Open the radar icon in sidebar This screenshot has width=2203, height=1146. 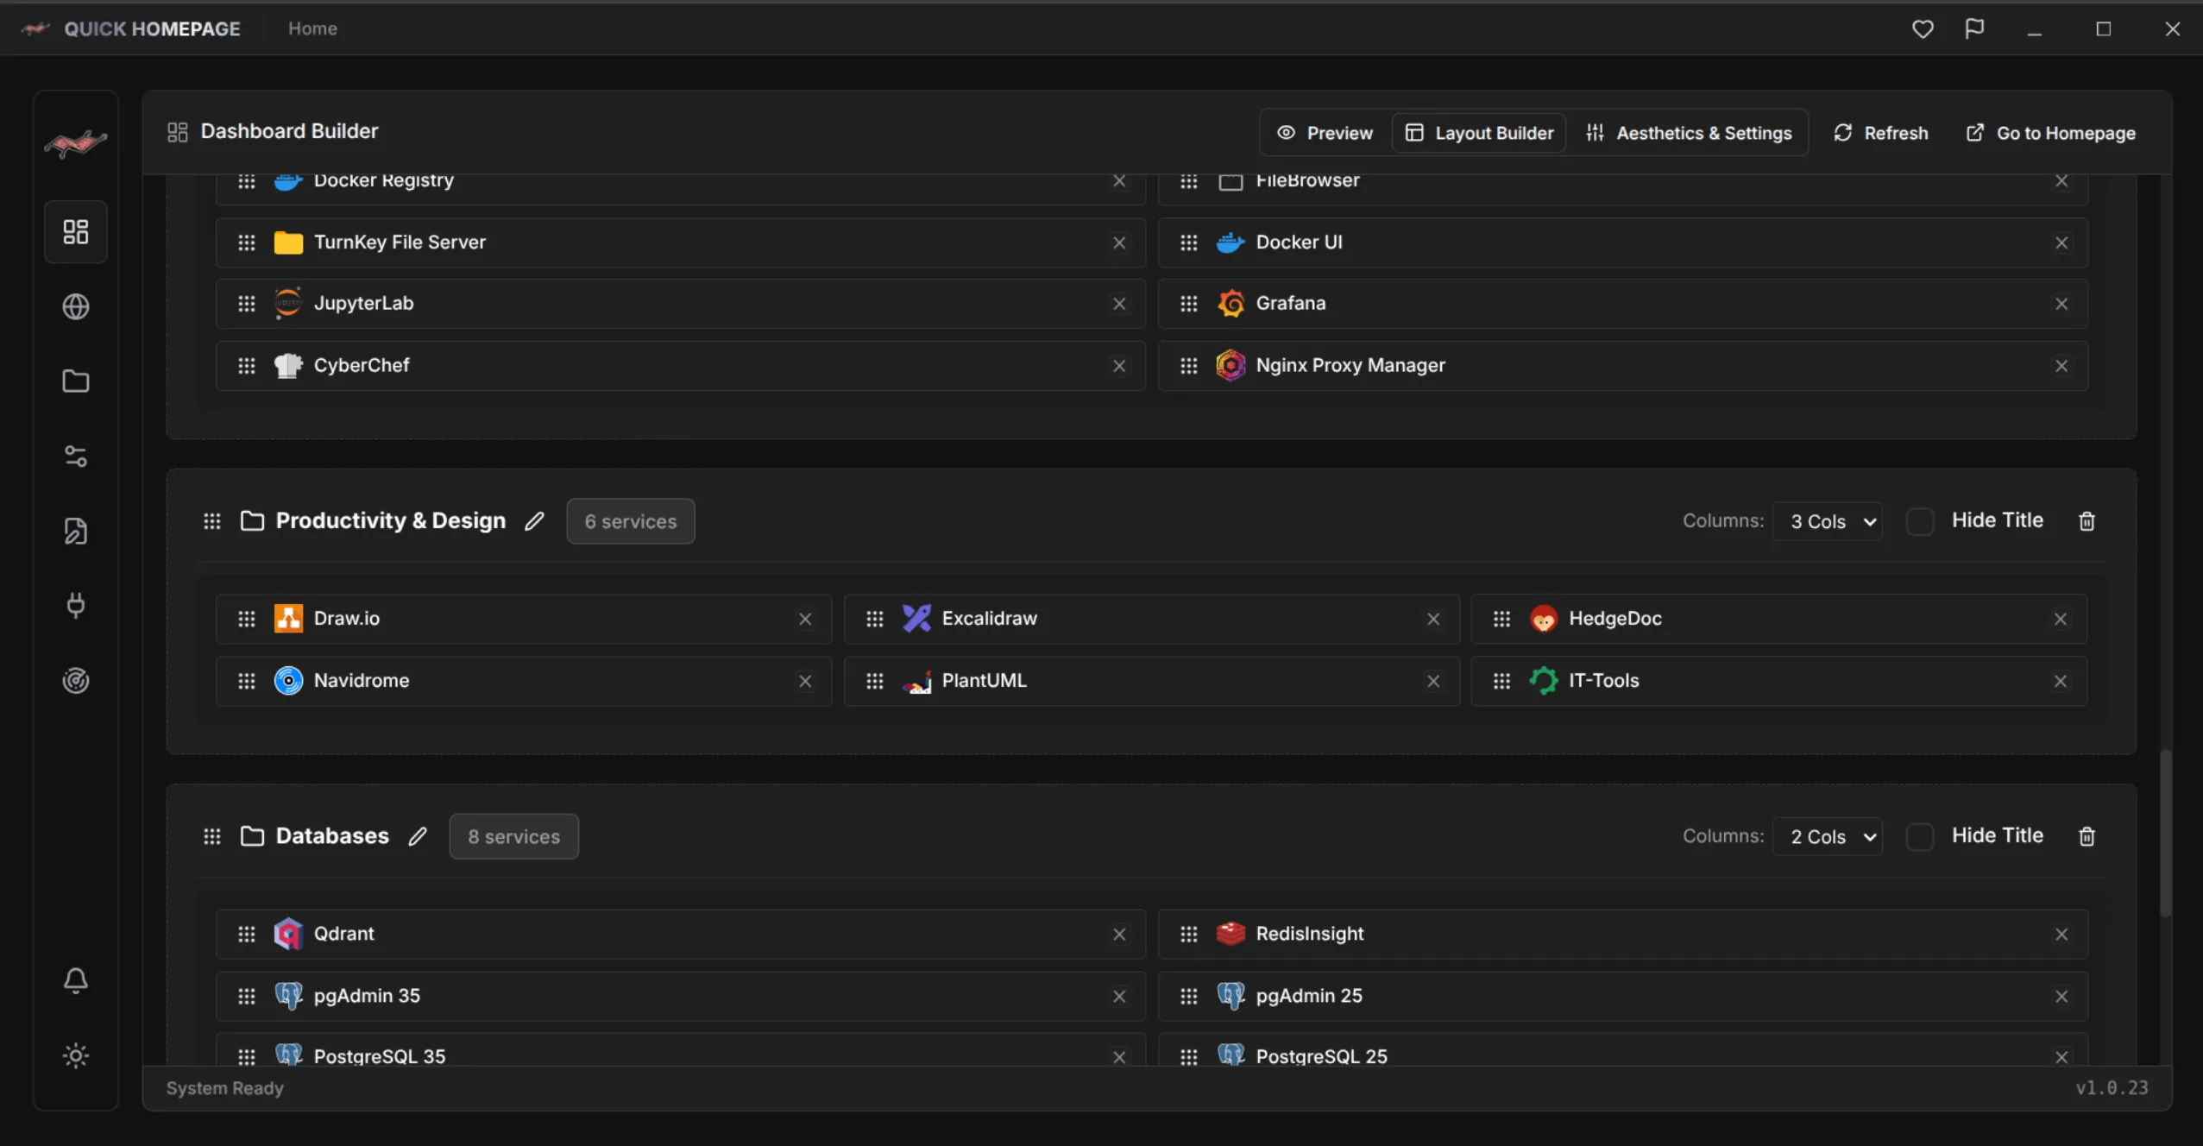(x=76, y=680)
